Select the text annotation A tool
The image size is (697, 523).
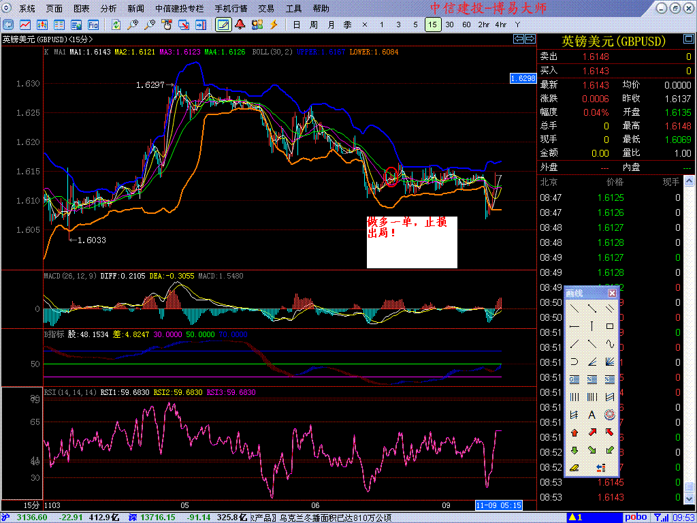(x=591, y=415)
